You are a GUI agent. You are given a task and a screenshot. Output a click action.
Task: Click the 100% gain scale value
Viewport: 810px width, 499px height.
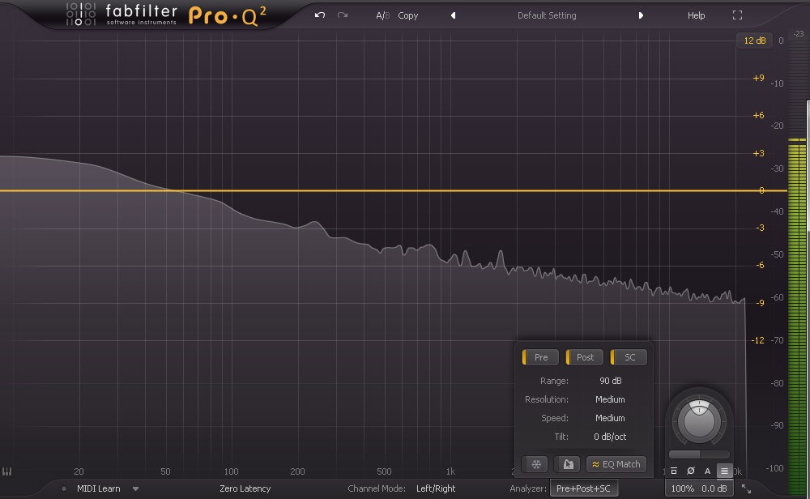coord(682,488)
